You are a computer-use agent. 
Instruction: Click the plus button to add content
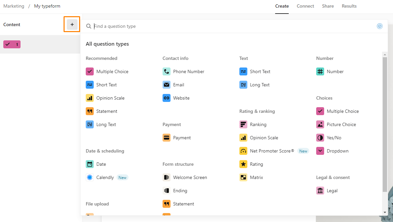[x=72, y=24]
